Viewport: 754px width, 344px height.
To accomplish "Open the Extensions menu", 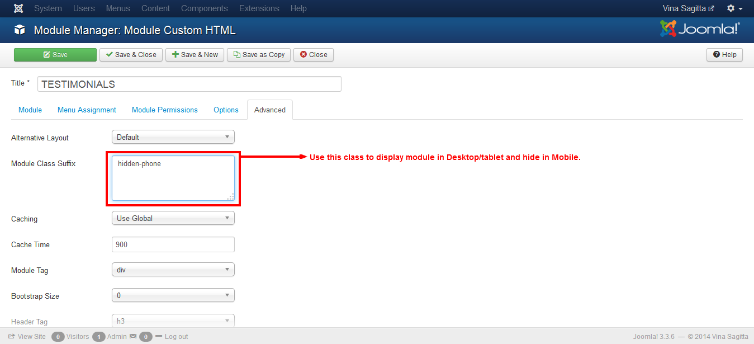I will click(x=259, y=8).
